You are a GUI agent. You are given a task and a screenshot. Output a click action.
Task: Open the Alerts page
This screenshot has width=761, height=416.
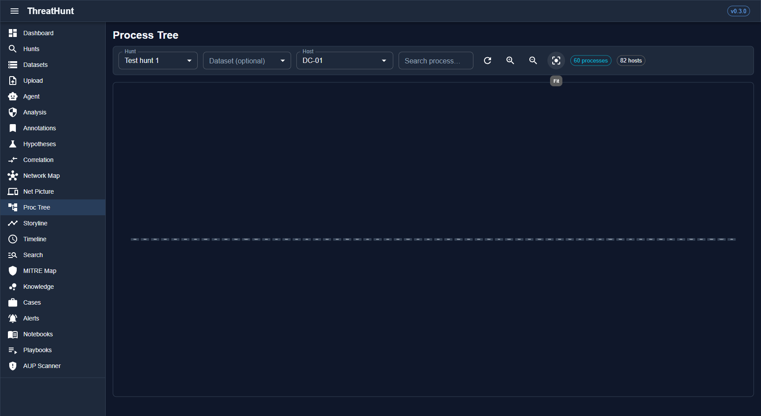pos(53,318)
